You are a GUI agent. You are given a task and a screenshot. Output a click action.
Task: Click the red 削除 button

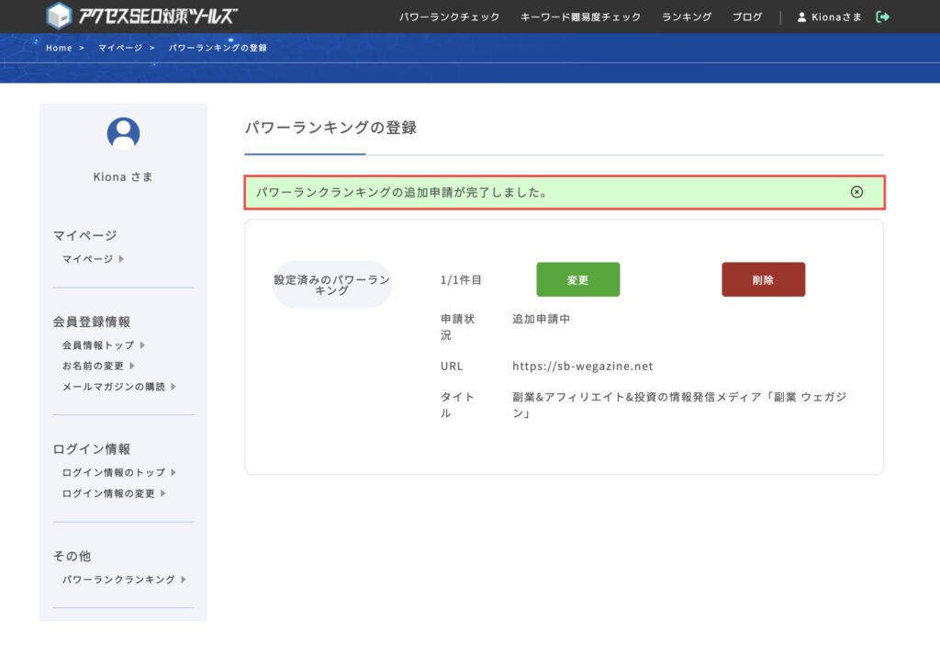(763, 279)
